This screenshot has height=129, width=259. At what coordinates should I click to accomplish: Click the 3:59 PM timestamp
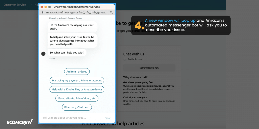(52, 58)
